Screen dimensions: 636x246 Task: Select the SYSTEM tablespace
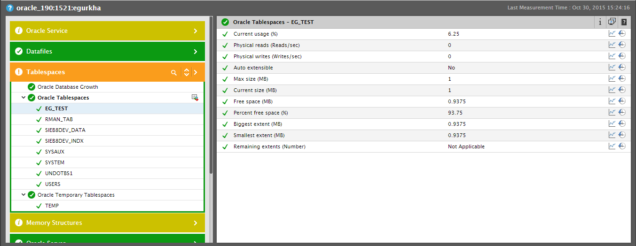pos(55,162)
